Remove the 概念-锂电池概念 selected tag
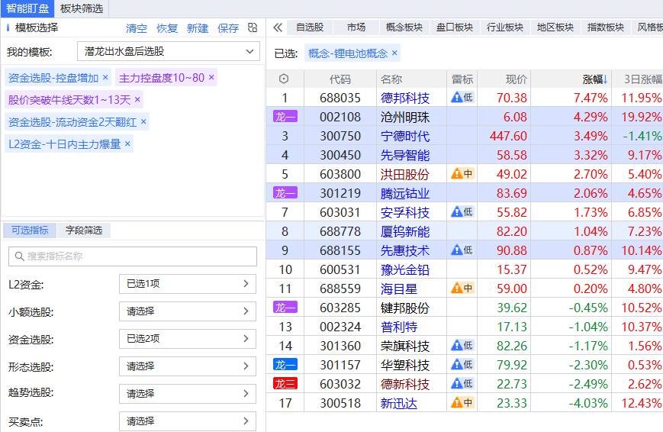 [x=394, y=53]
